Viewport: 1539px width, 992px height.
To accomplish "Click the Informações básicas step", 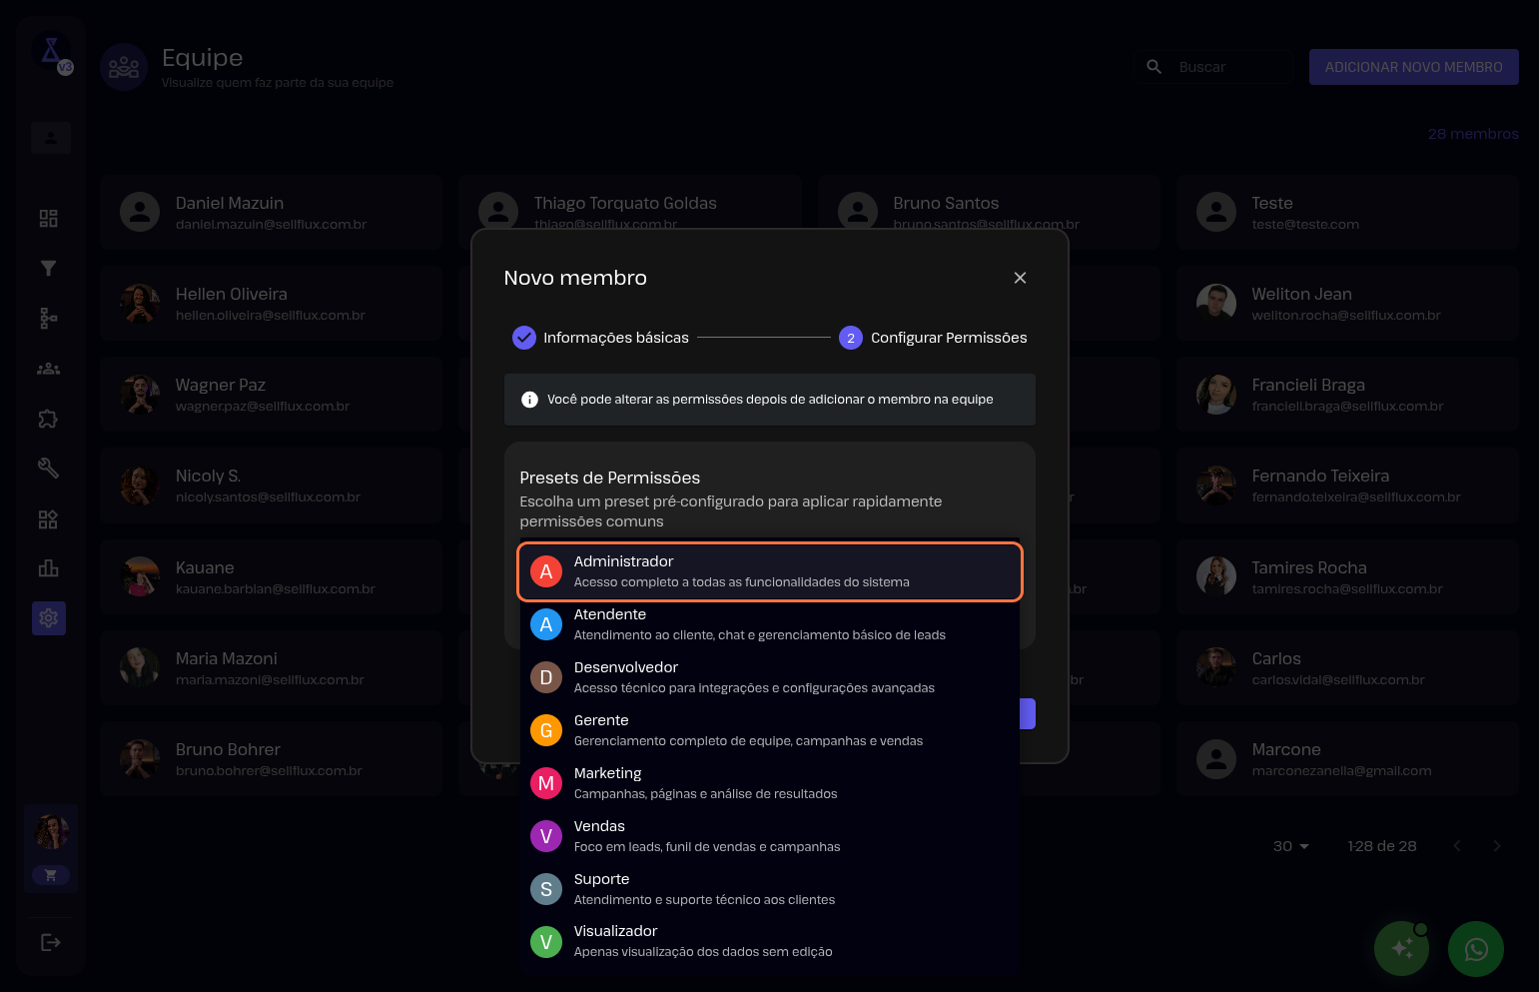I will point(600,338).
